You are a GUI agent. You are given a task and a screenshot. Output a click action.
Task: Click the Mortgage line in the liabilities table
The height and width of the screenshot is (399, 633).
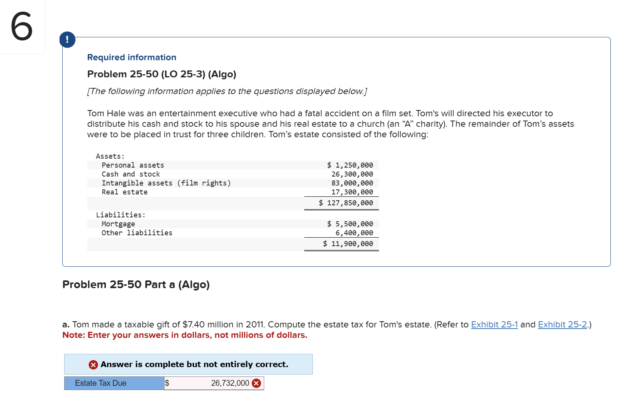click(x=118, y=224)
